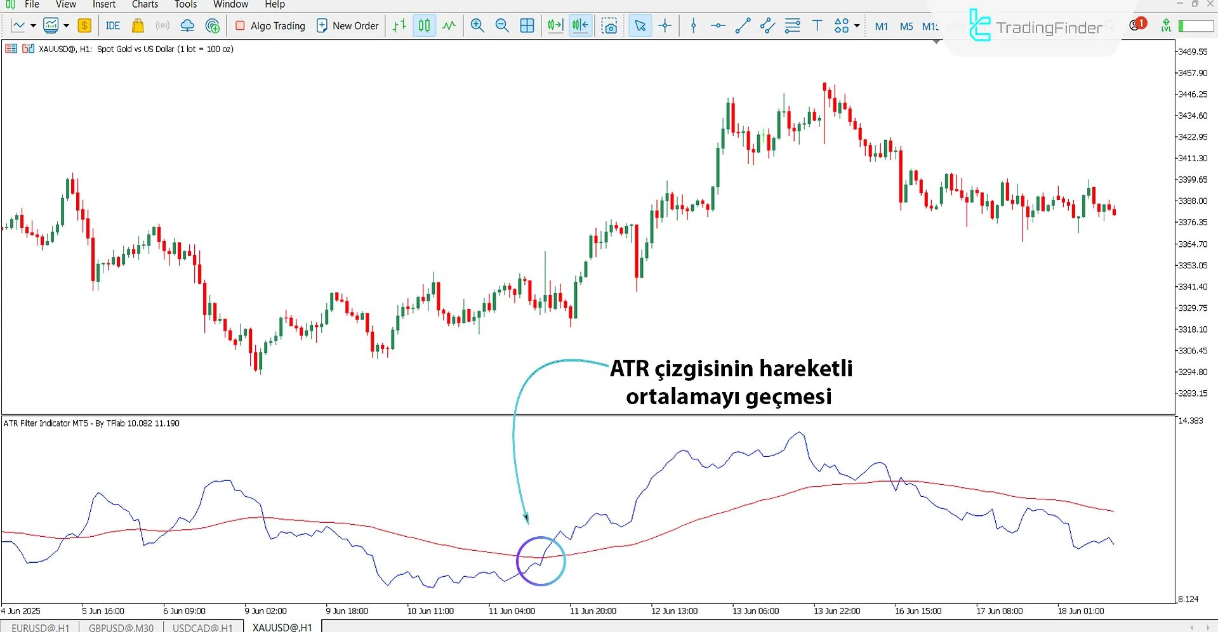The width and height of the screenshot is (1218, 632).
Task: Open the Insert menu
Action: pyautogui.click(x=104, y=4)
